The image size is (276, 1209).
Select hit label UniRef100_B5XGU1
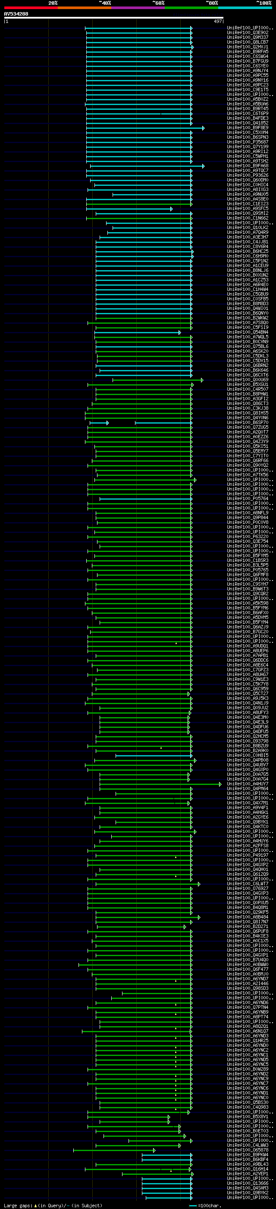(248, 384)
